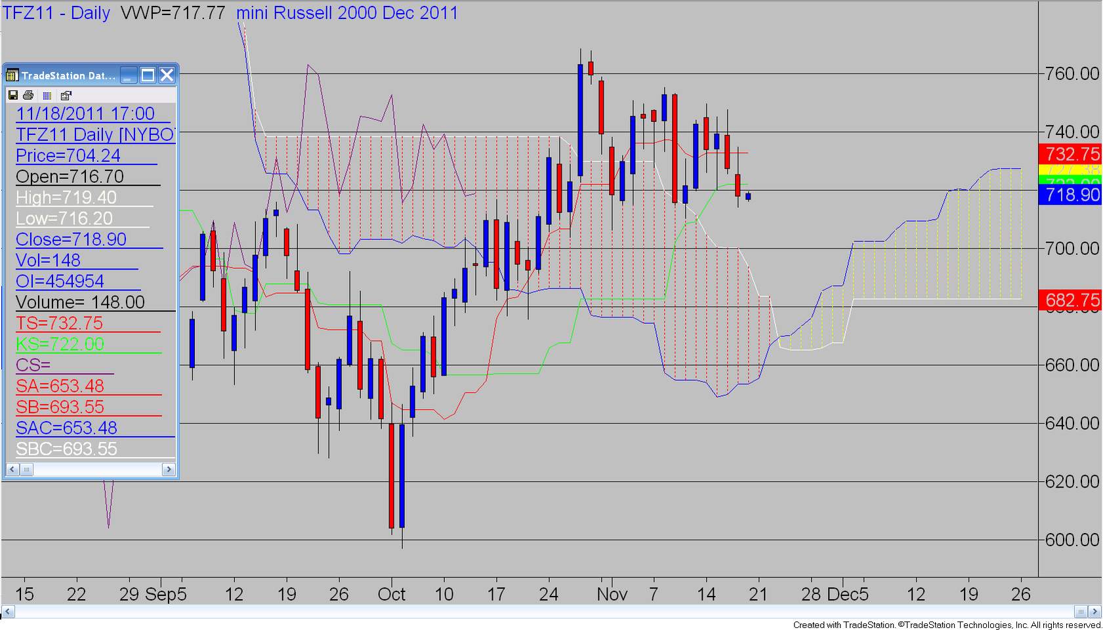Screen dimensions: 1103x630
Task: Select the TFZ11 Daily symbol row
Action: point(95,134)
